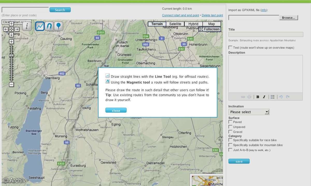Click the place or post code field

click(25, 10)
